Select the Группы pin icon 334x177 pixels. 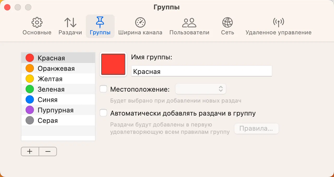(x=100, y=23)
